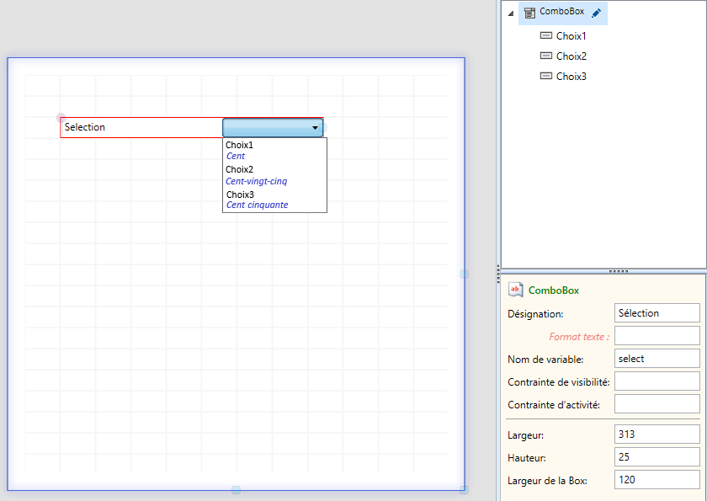Click the Largeur field showing 313
The height and width of the screenshot is (501, 707).
click(x=656, y=434)
